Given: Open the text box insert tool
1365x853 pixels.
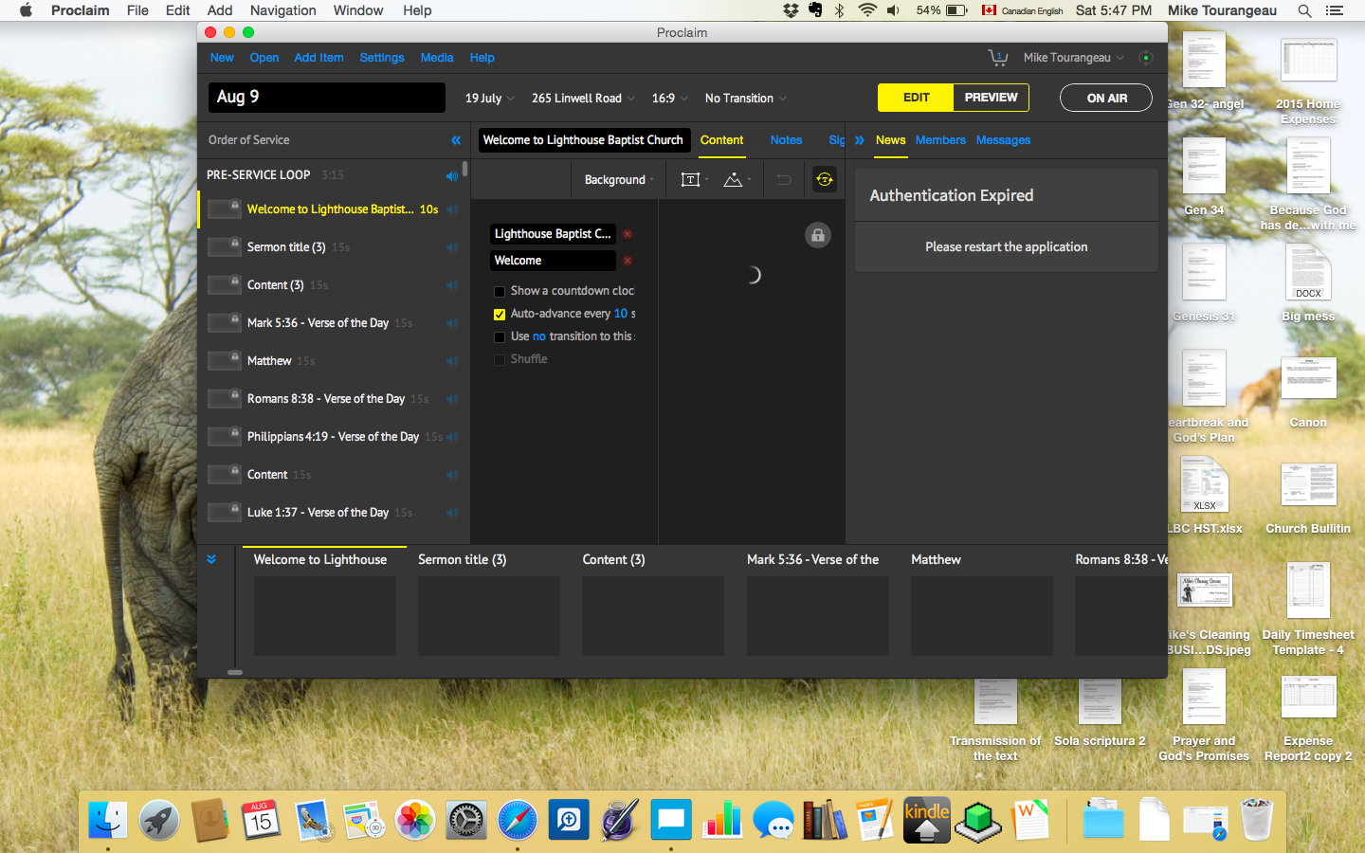Looking at the screenshot, I should (x=691, y=179).
